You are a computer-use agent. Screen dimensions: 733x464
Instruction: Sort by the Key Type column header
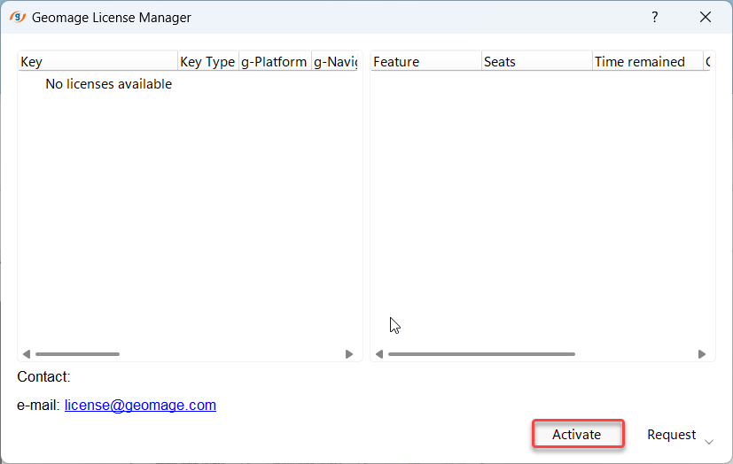(x=208, y=62)
